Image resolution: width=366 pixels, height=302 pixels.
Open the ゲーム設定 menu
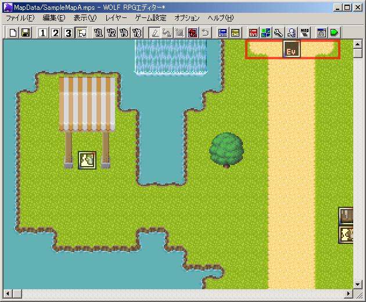(150, 18)
